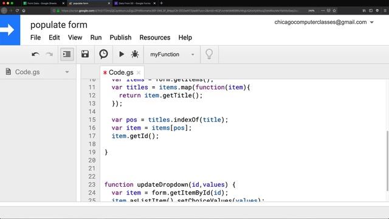Click the lightbulb hint icon
This screenshot has width=389, height=219.
click(x=209, y=54)
